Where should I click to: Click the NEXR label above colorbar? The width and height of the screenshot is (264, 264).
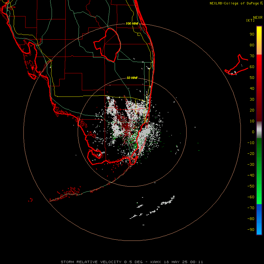258,18
